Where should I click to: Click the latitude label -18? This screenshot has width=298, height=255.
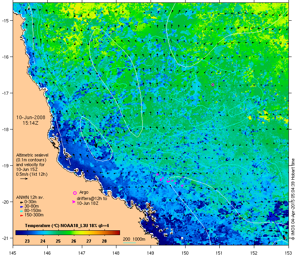tap(5, 129)
